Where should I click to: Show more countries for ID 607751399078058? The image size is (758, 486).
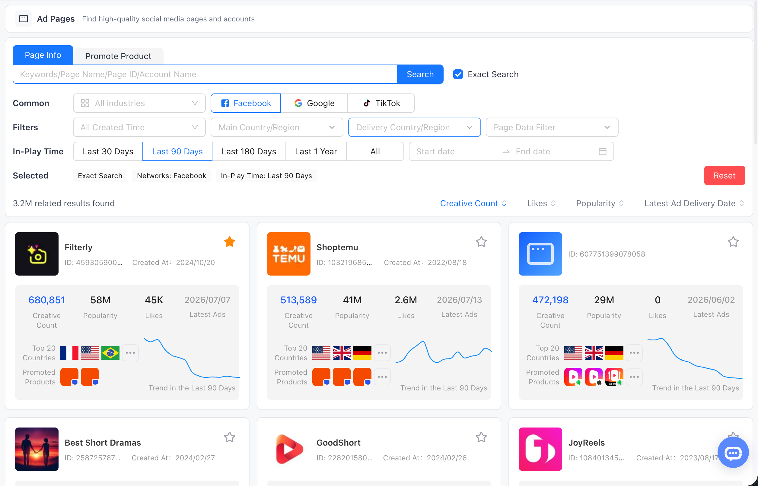634,353
